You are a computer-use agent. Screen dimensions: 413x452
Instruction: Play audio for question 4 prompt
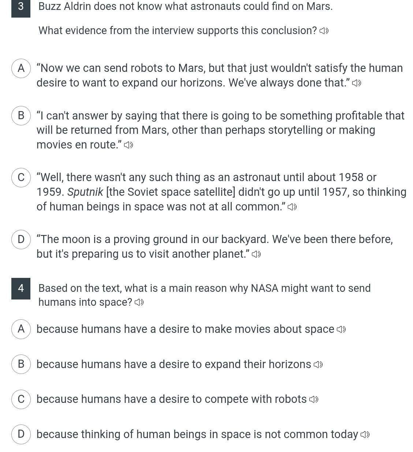139,302
